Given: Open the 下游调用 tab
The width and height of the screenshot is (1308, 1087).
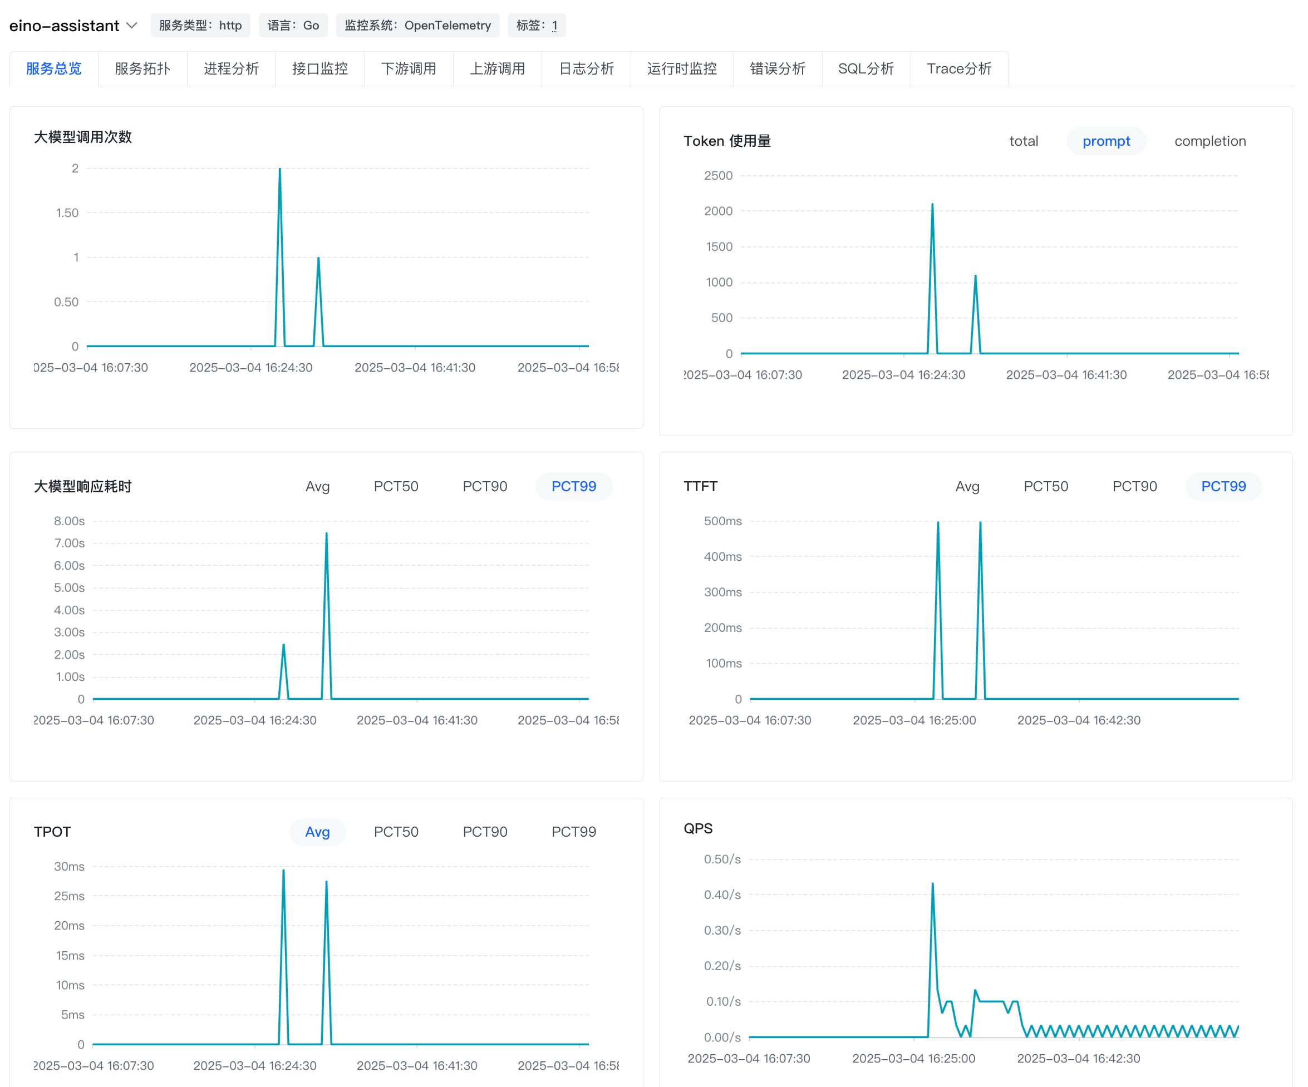Looking at the screenshot, I should pos(408,68).
